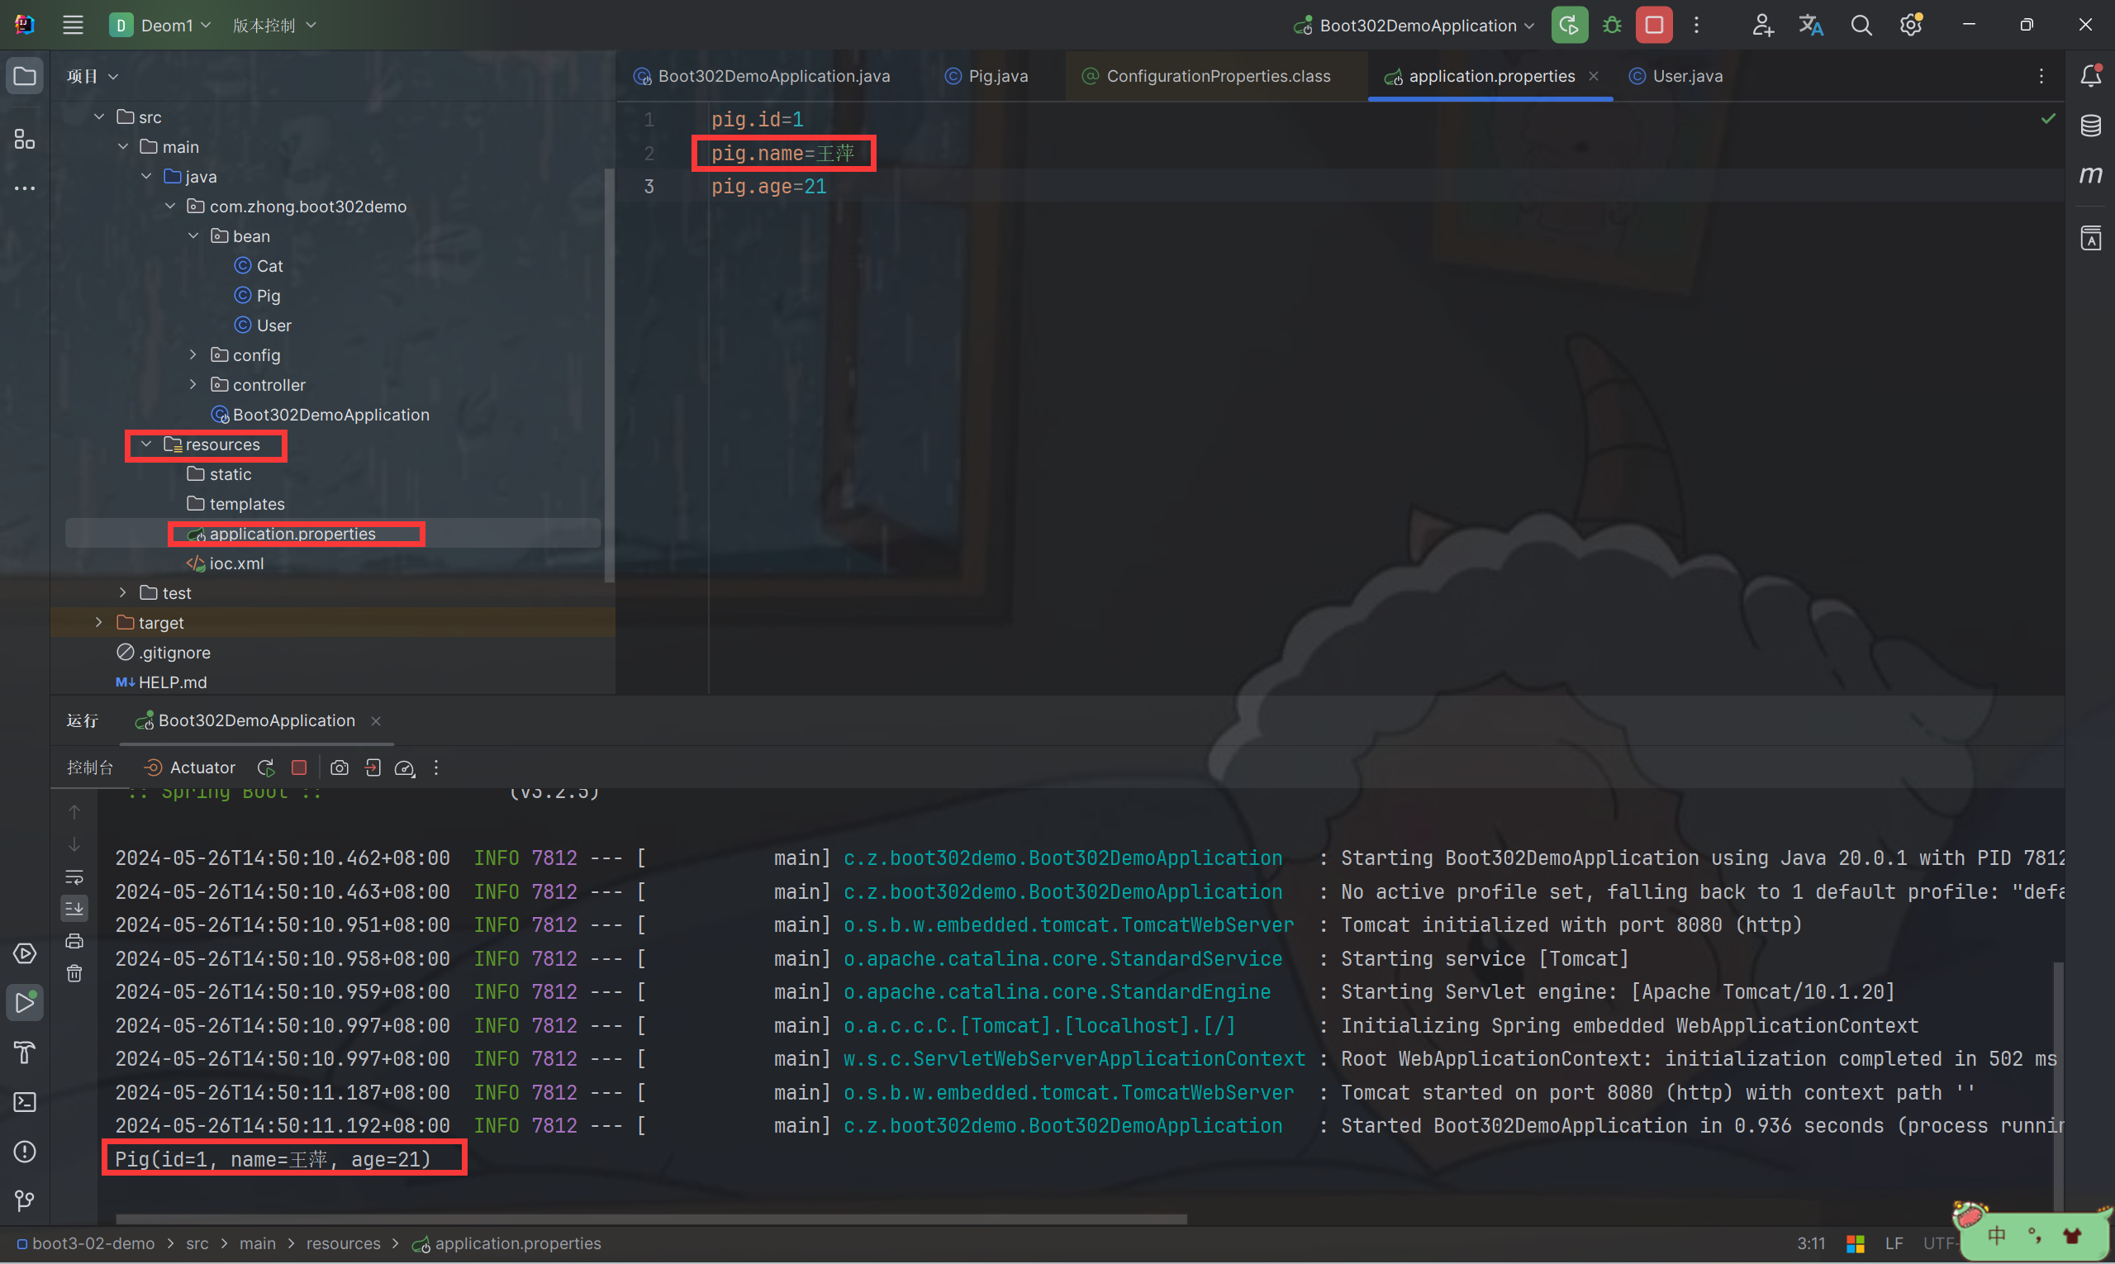Expand the config package
2115x1264 pixels.
point(193,354)
